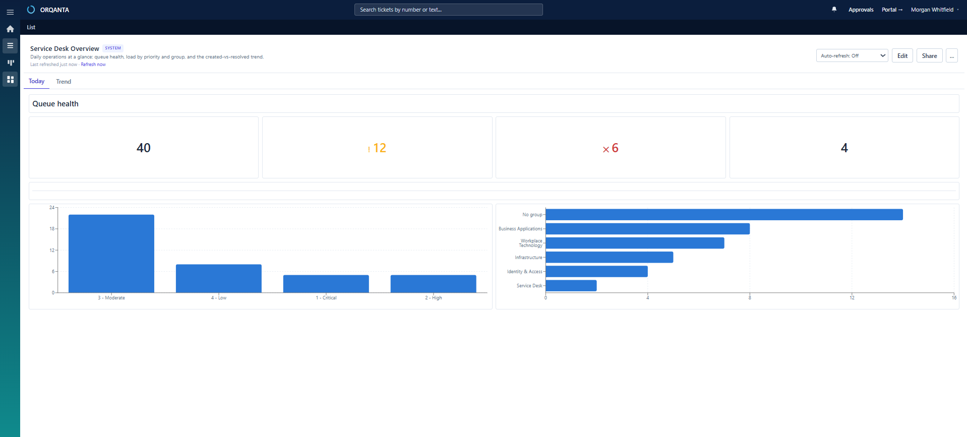Click the No group bar

tap(724, 215)
